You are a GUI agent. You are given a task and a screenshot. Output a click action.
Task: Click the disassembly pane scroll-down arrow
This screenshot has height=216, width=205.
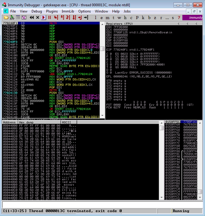coord(102,116)
